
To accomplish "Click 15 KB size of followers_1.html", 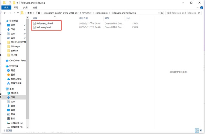I will [135, 24].
